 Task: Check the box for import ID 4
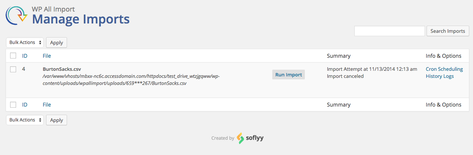coord(13,69)
